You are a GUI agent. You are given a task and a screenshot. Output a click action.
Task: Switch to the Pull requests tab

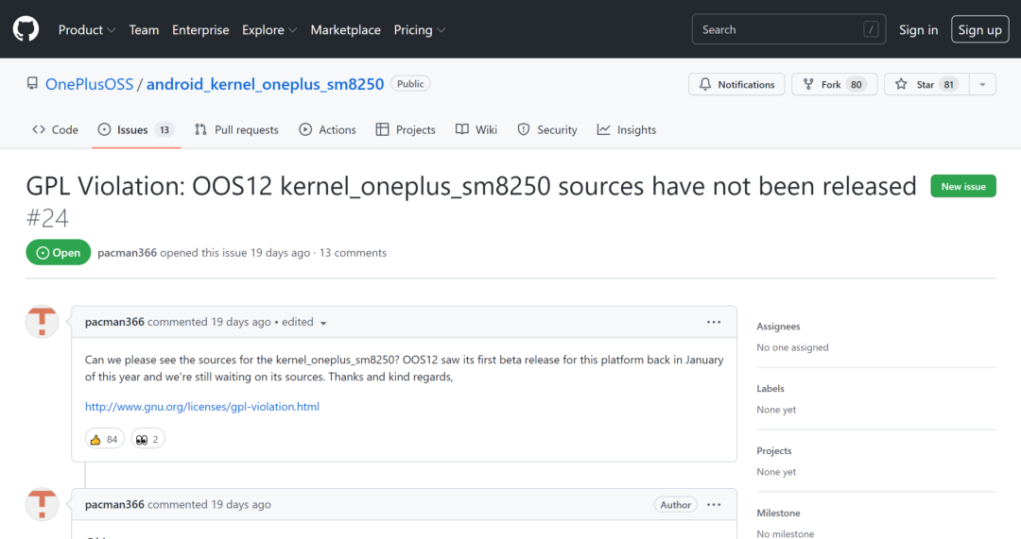click(236, 130)
